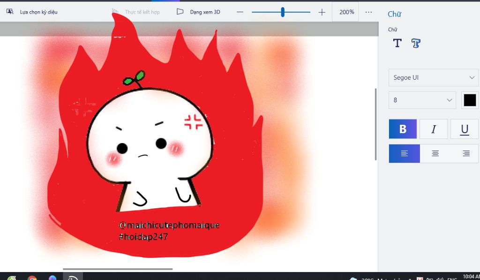Screen dimensions: 480x280
Task: Click the #hoidap247 text on canvas
Action: pos(143,236)
